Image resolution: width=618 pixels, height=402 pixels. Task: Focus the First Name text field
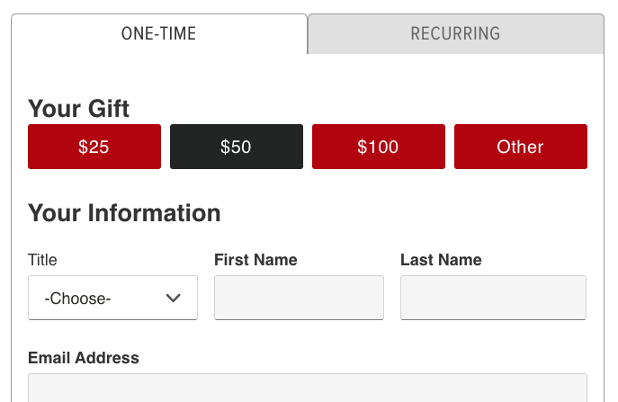pyautogui.click(x=299, y=298)
